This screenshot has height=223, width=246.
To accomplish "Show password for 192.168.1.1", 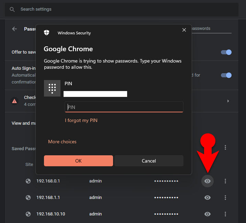I will [x=208, y=198].
